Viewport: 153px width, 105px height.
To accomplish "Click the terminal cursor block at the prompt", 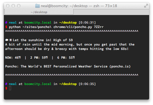I will coord(10,88).
